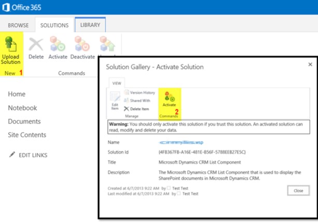Click the Upload Solution icon
Viewport: 318px width, 223px height.
click(11, 44)
